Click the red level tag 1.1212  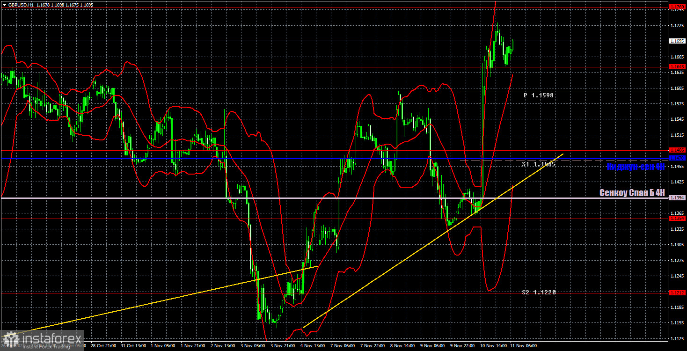677,293
